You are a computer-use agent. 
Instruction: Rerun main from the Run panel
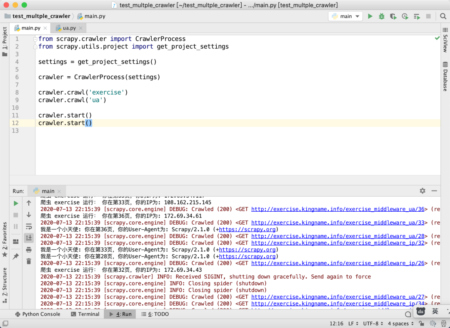[x=16, y=203]
